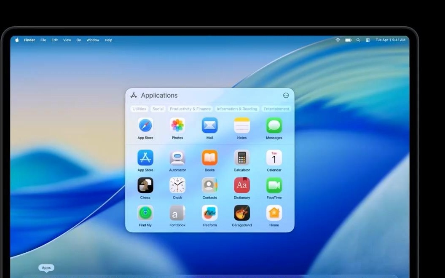Launch the Mail app
The height and width of the screenshot is (278, 445).
[210, 126]
